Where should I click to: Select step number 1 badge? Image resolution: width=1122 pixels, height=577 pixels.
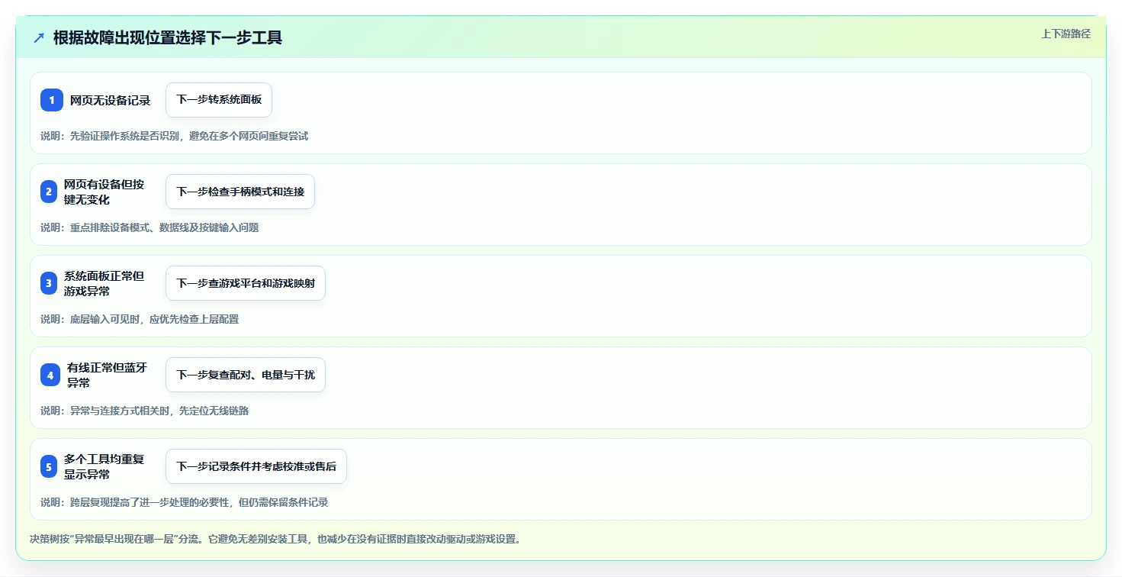tap(52, 100)
